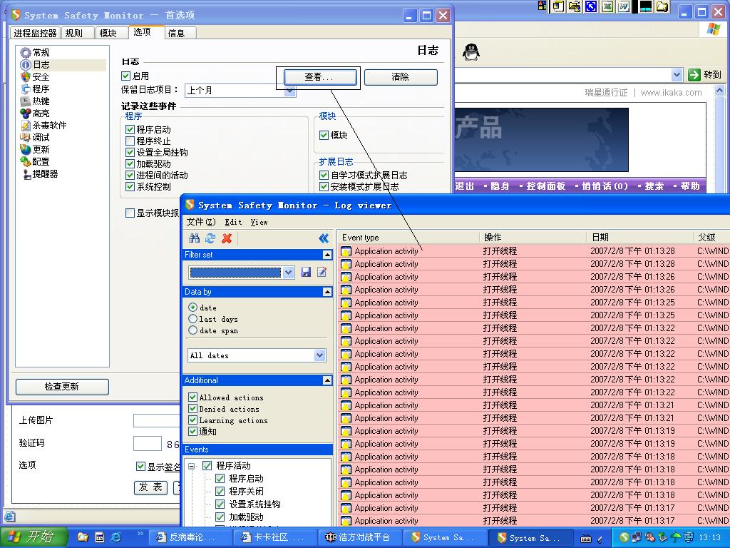Select the 'date span' radio button
This screenshot has width=730, height=548.
[x=192, y=330]
